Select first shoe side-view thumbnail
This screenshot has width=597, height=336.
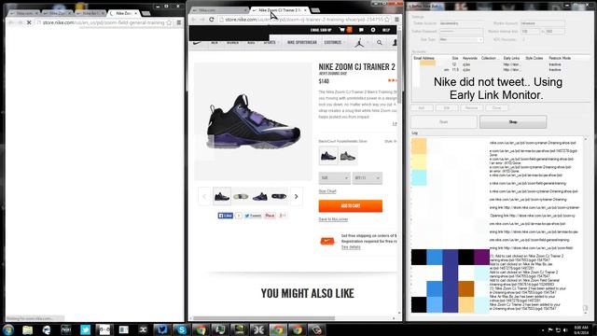222,197
